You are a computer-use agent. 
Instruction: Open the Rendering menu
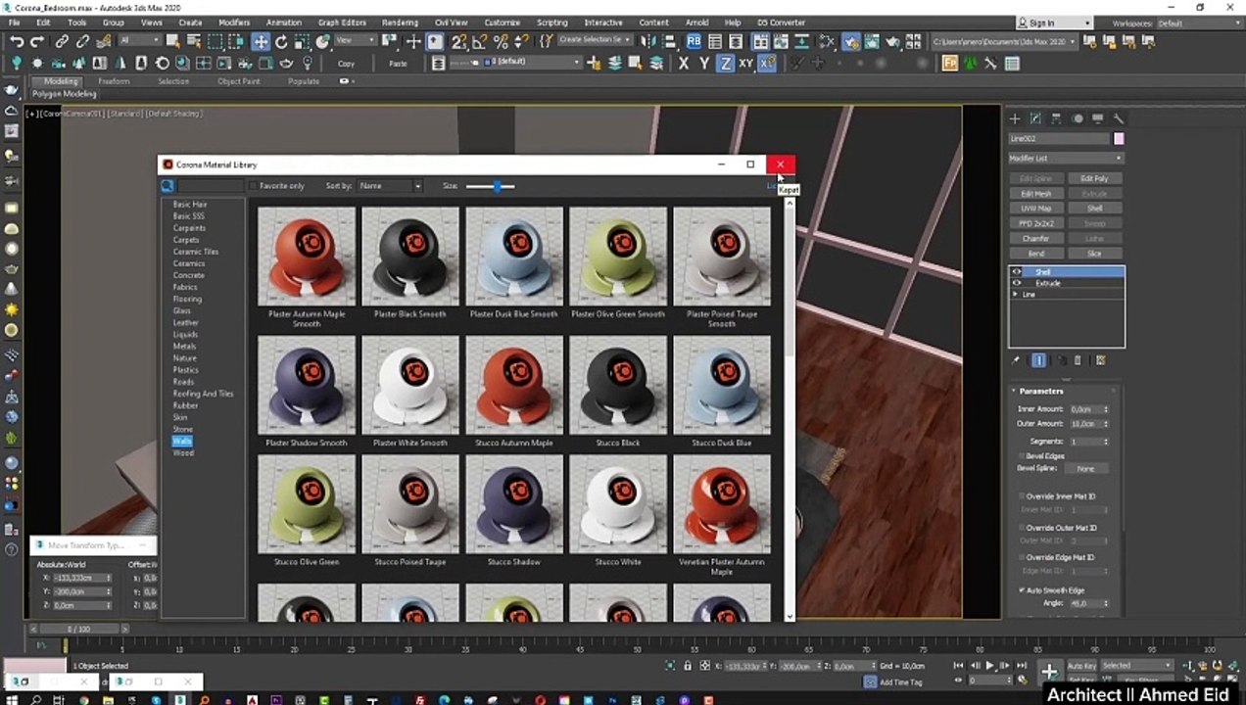click(x=400, y=23)
